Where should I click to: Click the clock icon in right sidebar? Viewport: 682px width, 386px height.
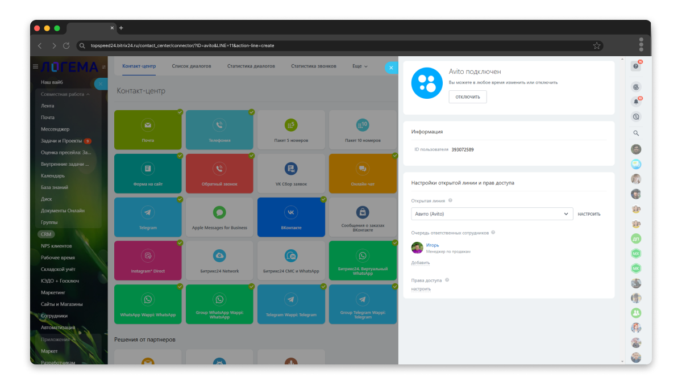coord(636,87)
